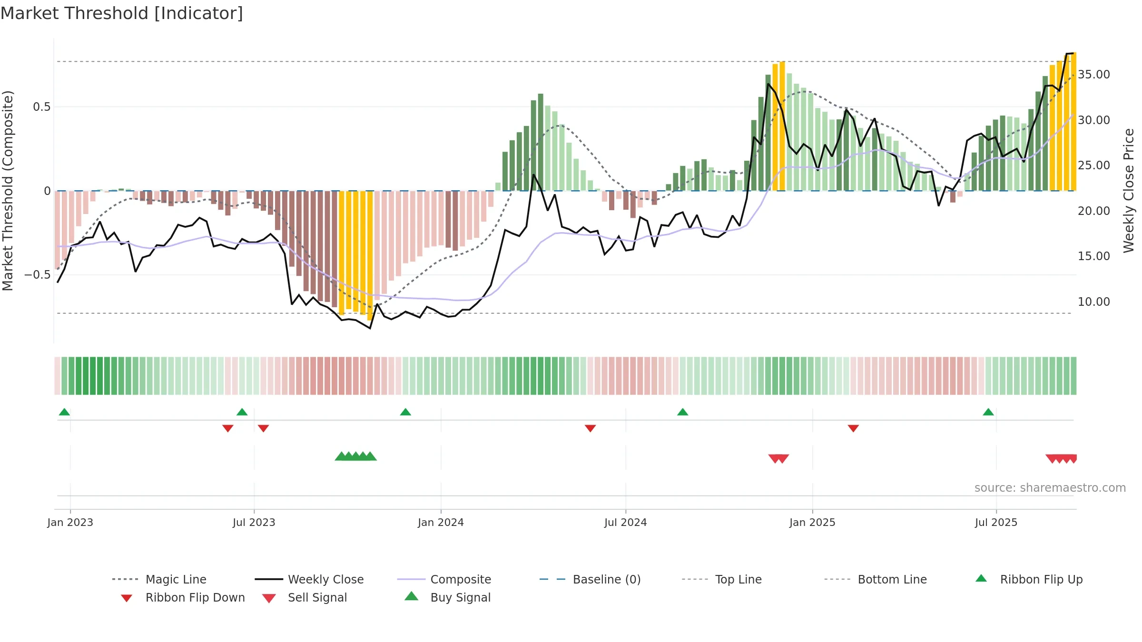Click the −0.5 left axis tick label
The height and width of the screenshot is (642, 1142).
(x=38, y=275)
